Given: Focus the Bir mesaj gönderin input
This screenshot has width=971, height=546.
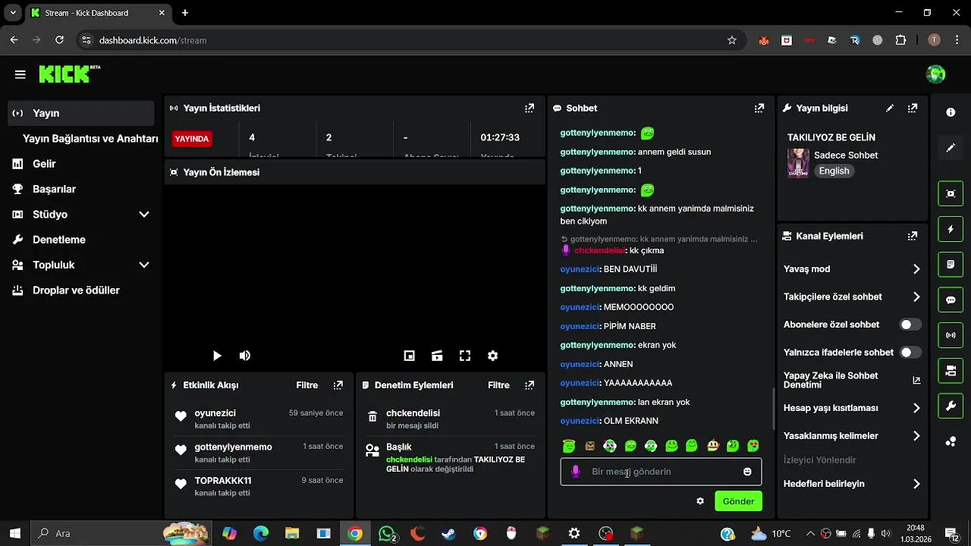Looking at the screenshot, I should [x=661, y=472].
